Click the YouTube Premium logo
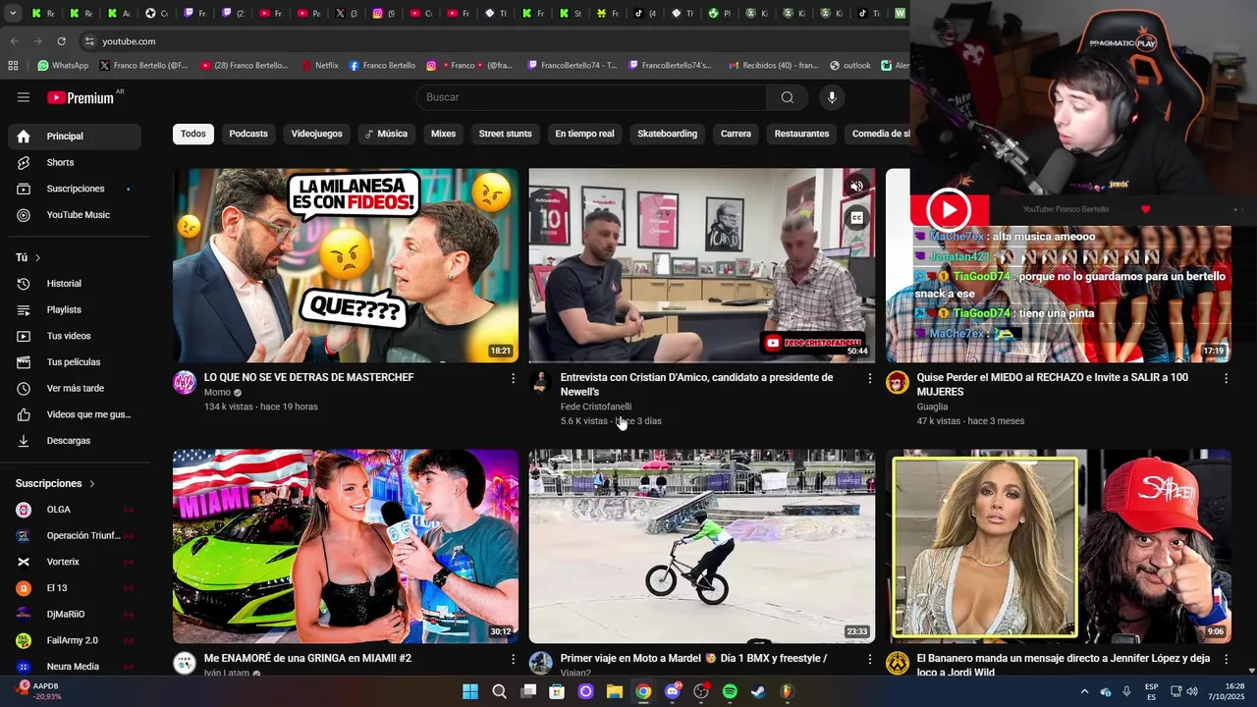The width and height of the screenshot is (1257, 707). [82, 97]
